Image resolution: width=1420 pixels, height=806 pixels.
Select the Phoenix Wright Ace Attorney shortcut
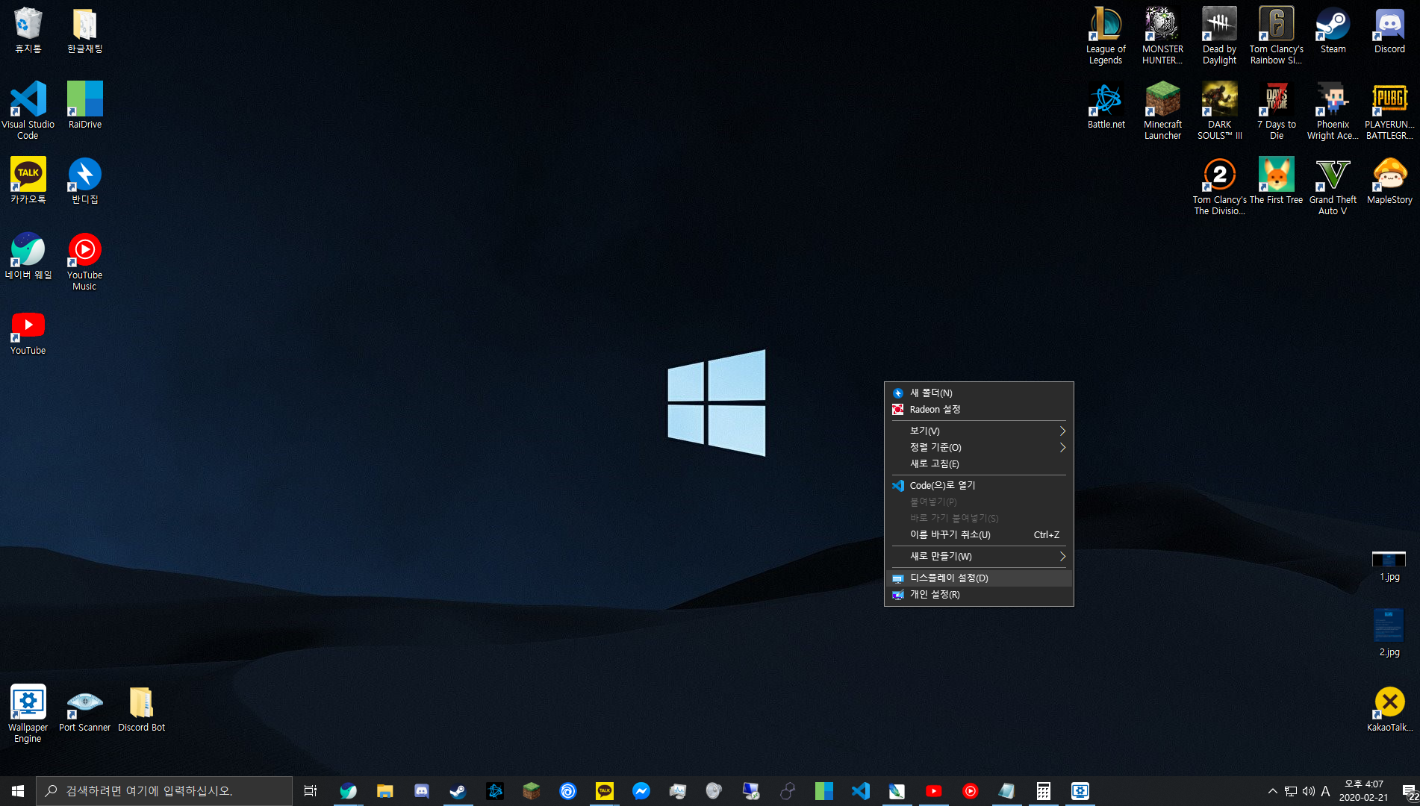click(1333, 110)
